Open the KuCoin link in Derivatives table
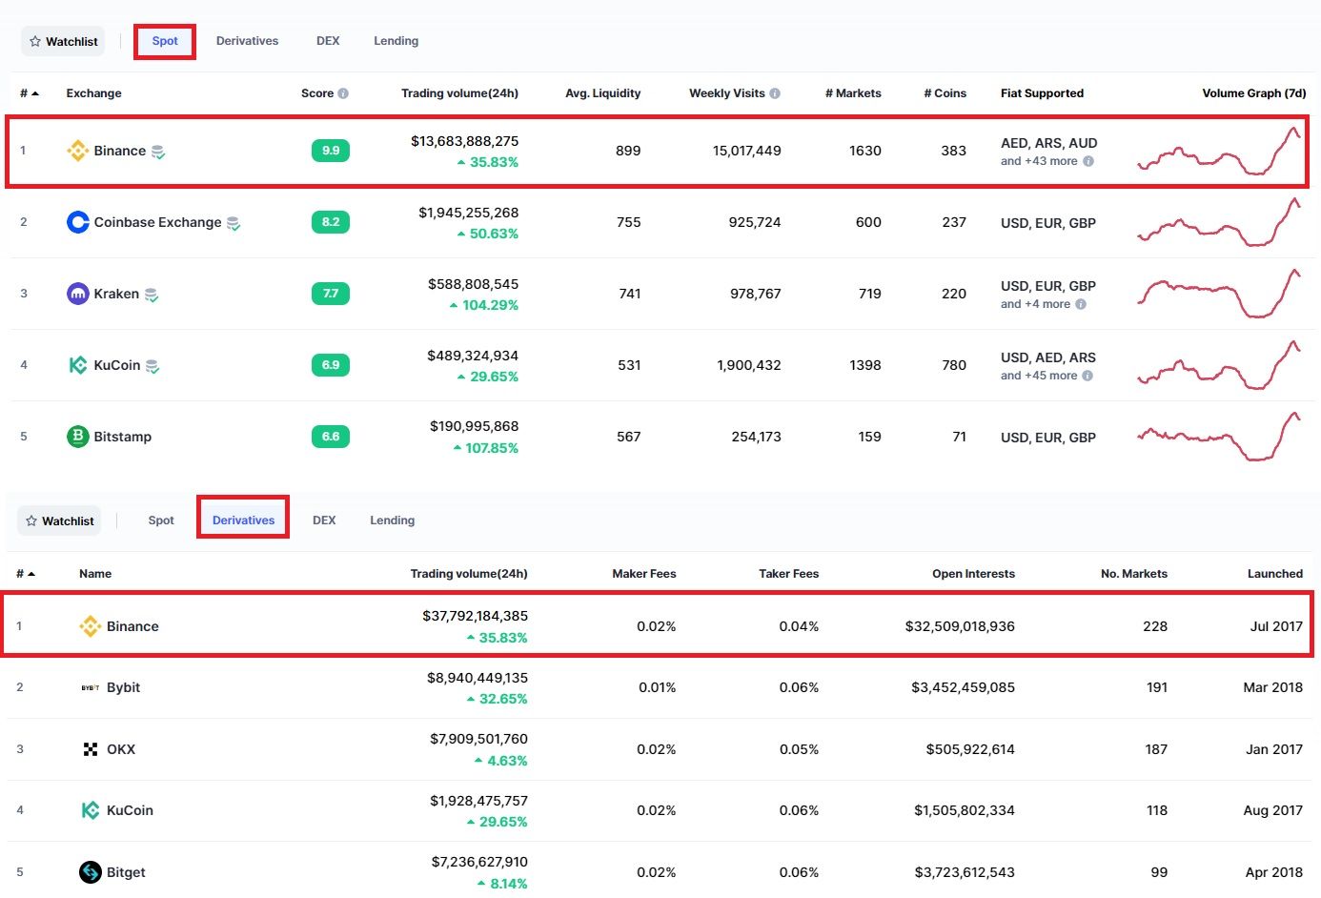This screenshot has width=1321, height=898. 130,810
